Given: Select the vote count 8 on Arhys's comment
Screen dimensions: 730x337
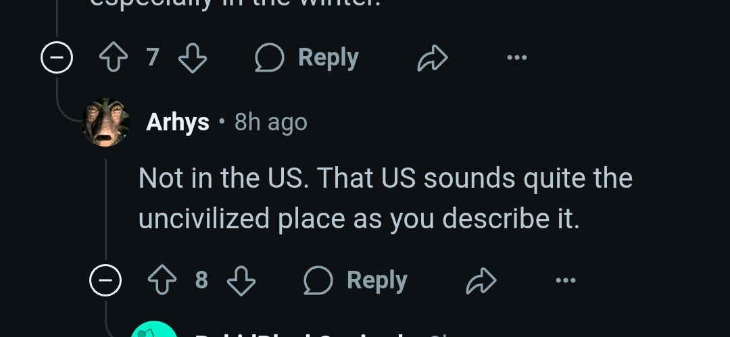Looking at the screenshot, I should 201,280.
